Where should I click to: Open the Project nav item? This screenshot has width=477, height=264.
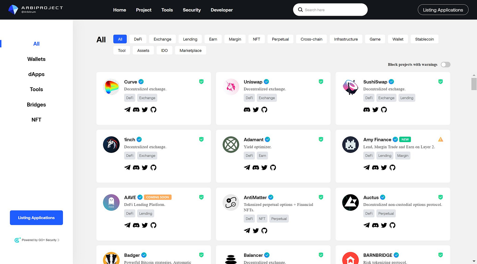(144, 10)
